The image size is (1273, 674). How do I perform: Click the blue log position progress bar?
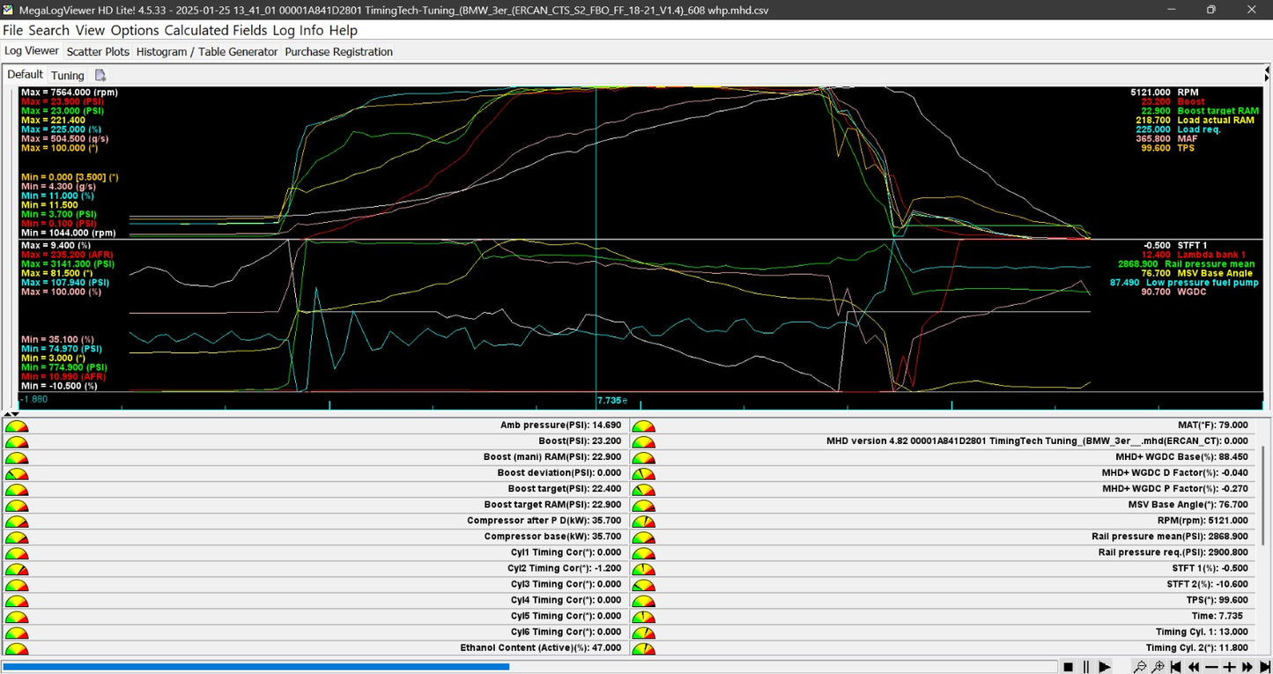[x=255, y=667]
